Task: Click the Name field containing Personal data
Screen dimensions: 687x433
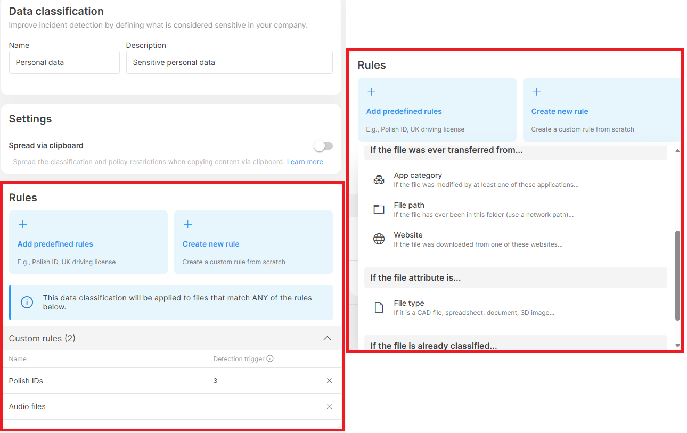Action: [64, 62]
